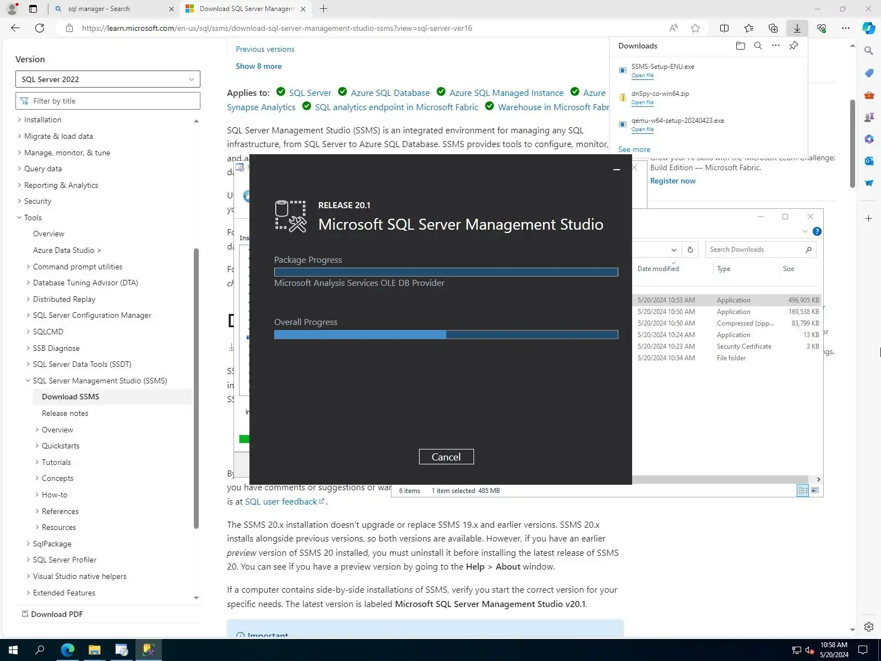Switch File Explorer to large icons view
This screenshot has height=661, width=881.
[815, 490]
